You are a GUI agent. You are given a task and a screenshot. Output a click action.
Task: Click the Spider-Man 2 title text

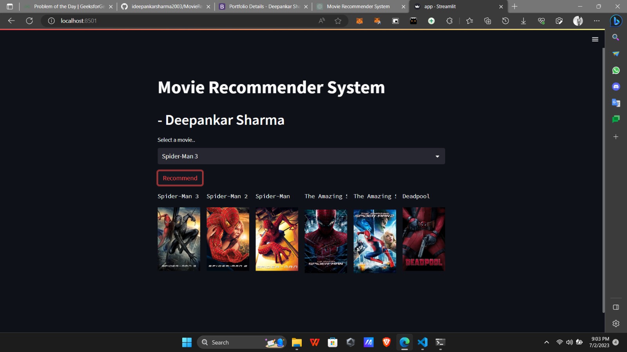click(x=227, y=196)
